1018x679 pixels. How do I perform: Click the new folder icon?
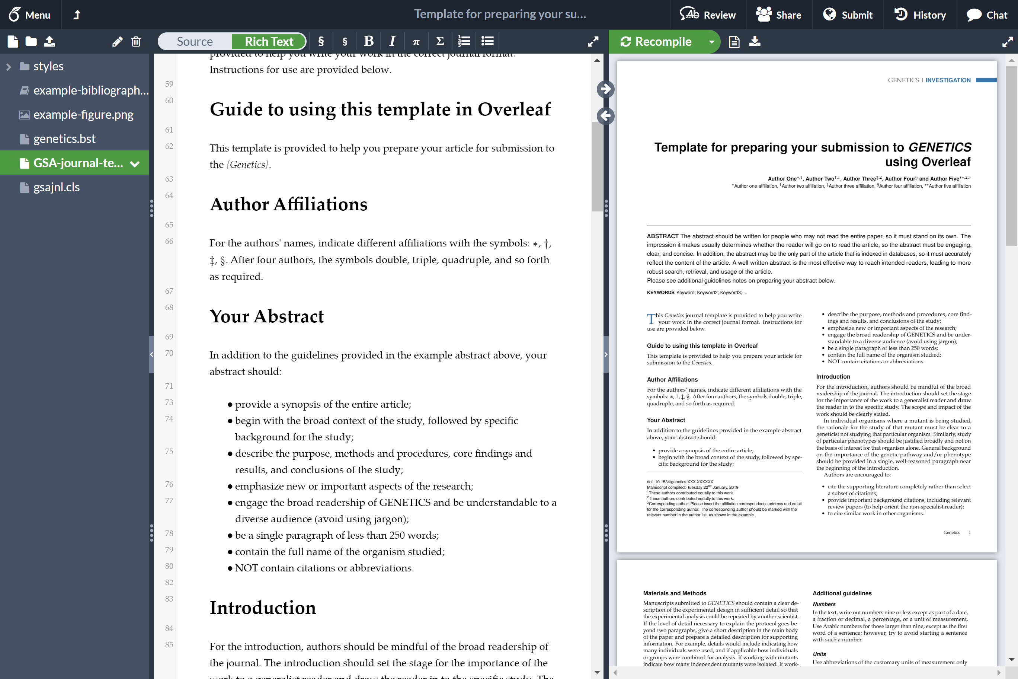[31, 42]
